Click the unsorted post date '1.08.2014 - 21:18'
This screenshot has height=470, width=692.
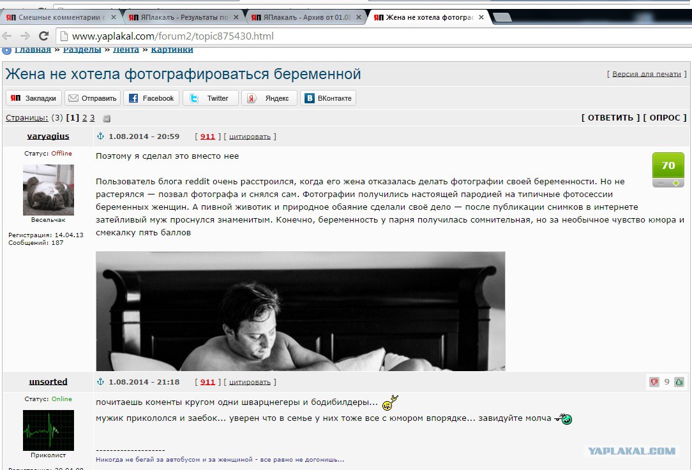pos(144,382)
